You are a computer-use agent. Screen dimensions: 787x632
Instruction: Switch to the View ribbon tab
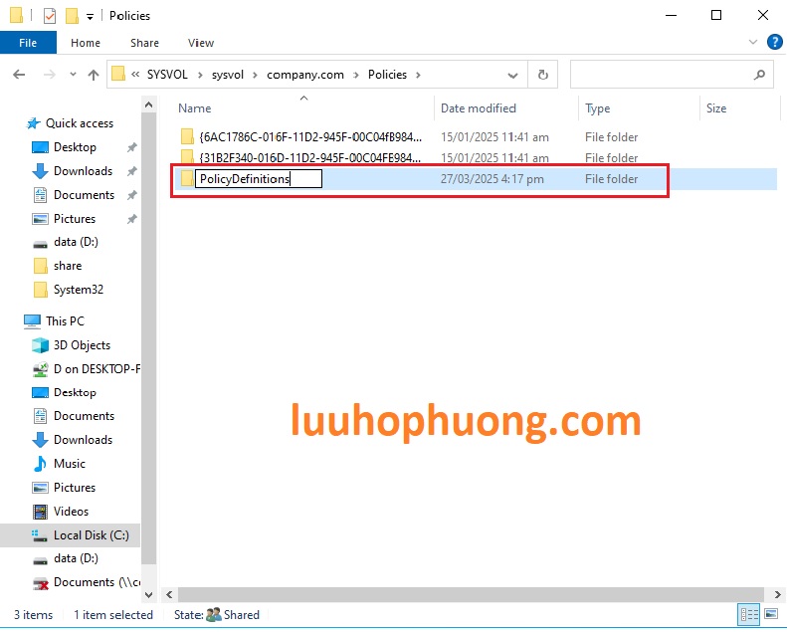click(x=201, y=43)
